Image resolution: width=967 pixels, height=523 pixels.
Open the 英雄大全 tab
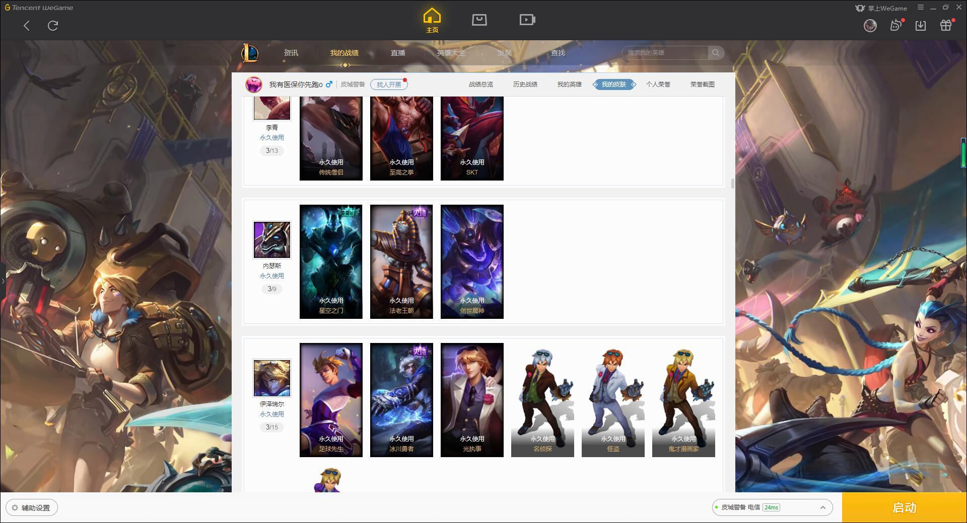click(x=451, y=53)
